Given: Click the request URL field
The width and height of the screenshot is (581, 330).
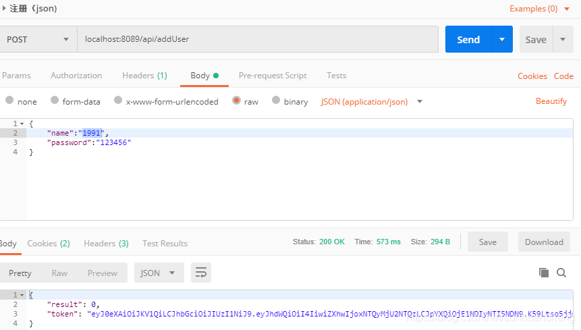Looking at the screenshot, I should 258,39.
